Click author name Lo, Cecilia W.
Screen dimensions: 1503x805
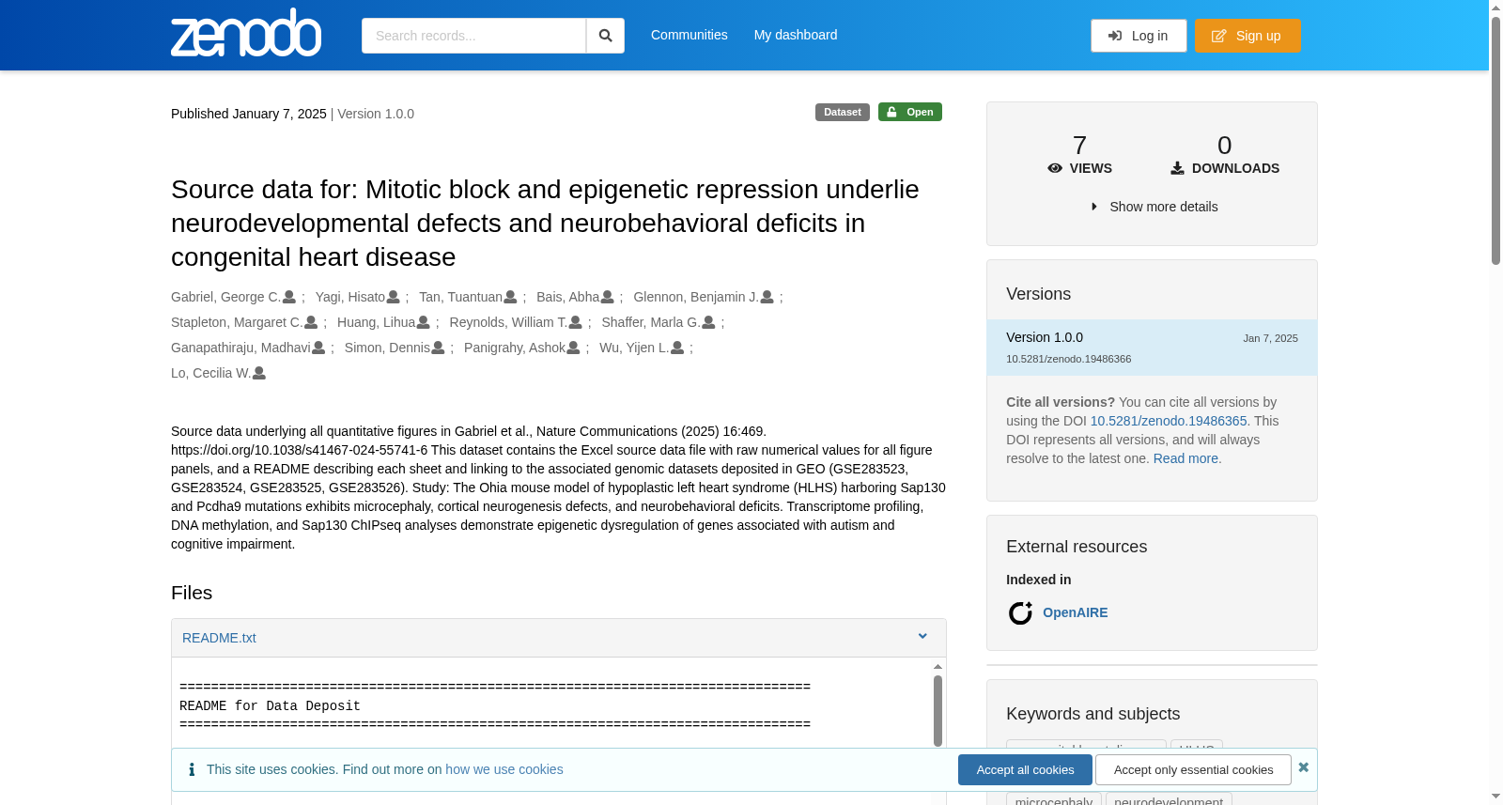click(x=211, y=373)
